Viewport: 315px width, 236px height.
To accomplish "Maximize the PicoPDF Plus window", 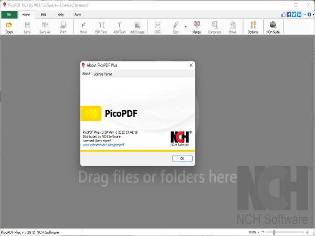I will 296,5.
